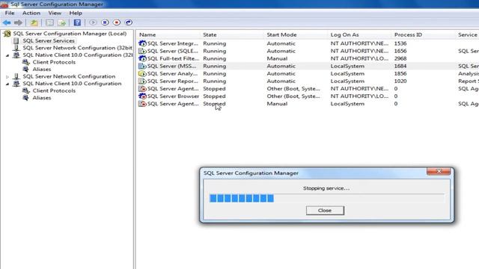Click NT AUTHORITY\LO... in the SQL Server Browser row
This screenshot has width=479, height=269.
coord(359,96)
